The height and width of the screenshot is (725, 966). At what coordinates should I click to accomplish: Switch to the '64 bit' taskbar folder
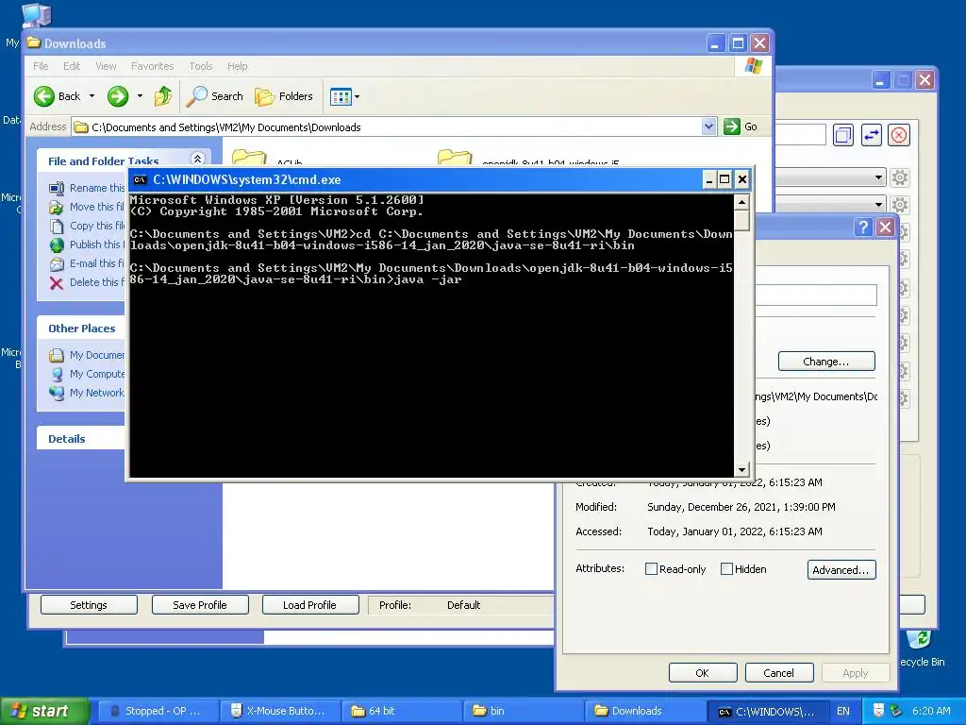pos(402,711)
